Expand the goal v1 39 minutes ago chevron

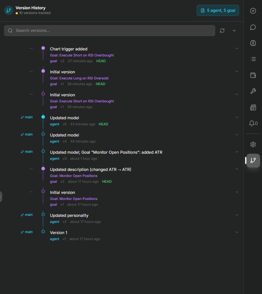click(x=237, y=94)
